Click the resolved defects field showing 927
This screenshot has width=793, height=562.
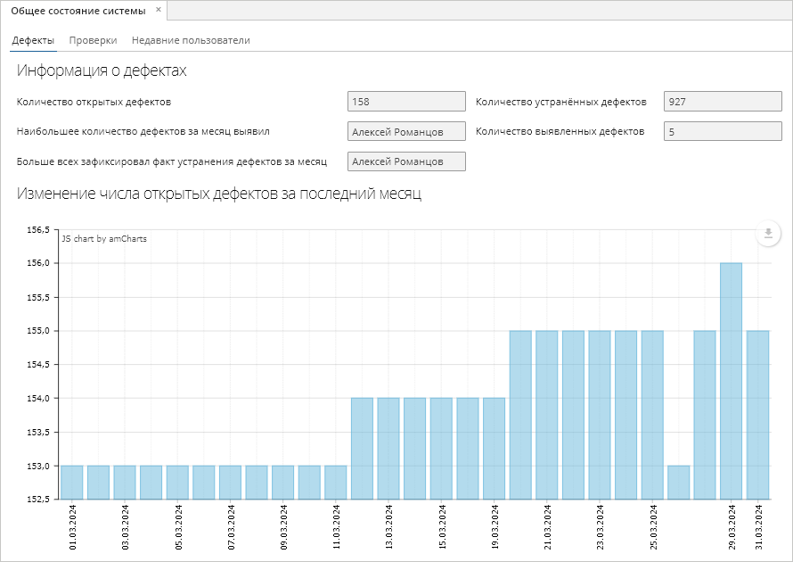click(723, 102)
